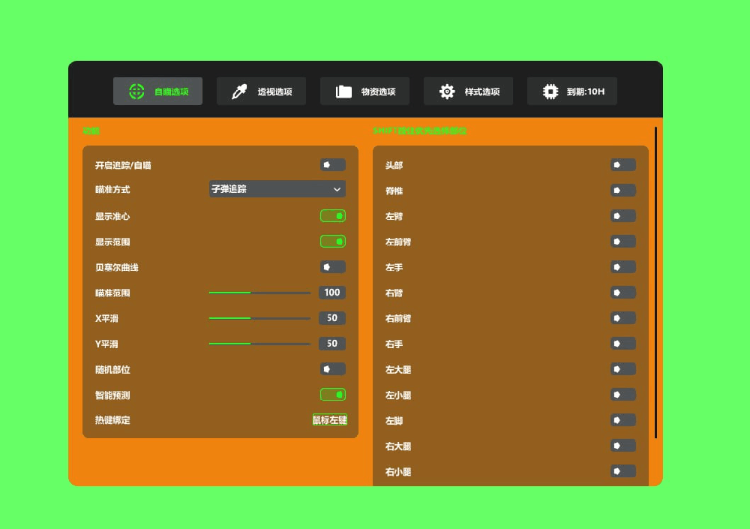Toggle the 头部 switch
The image size is (750, 529).
coord(623,165)
